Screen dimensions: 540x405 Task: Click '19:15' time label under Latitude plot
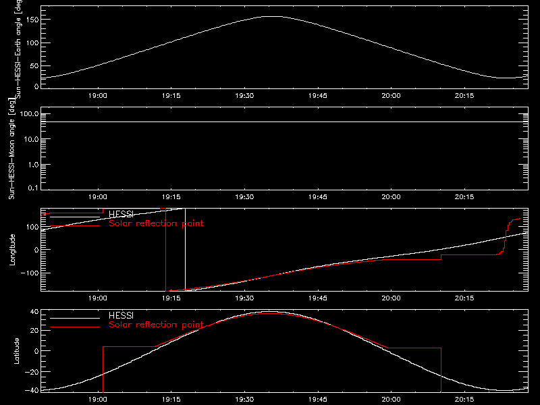click(x=171, y=400)
